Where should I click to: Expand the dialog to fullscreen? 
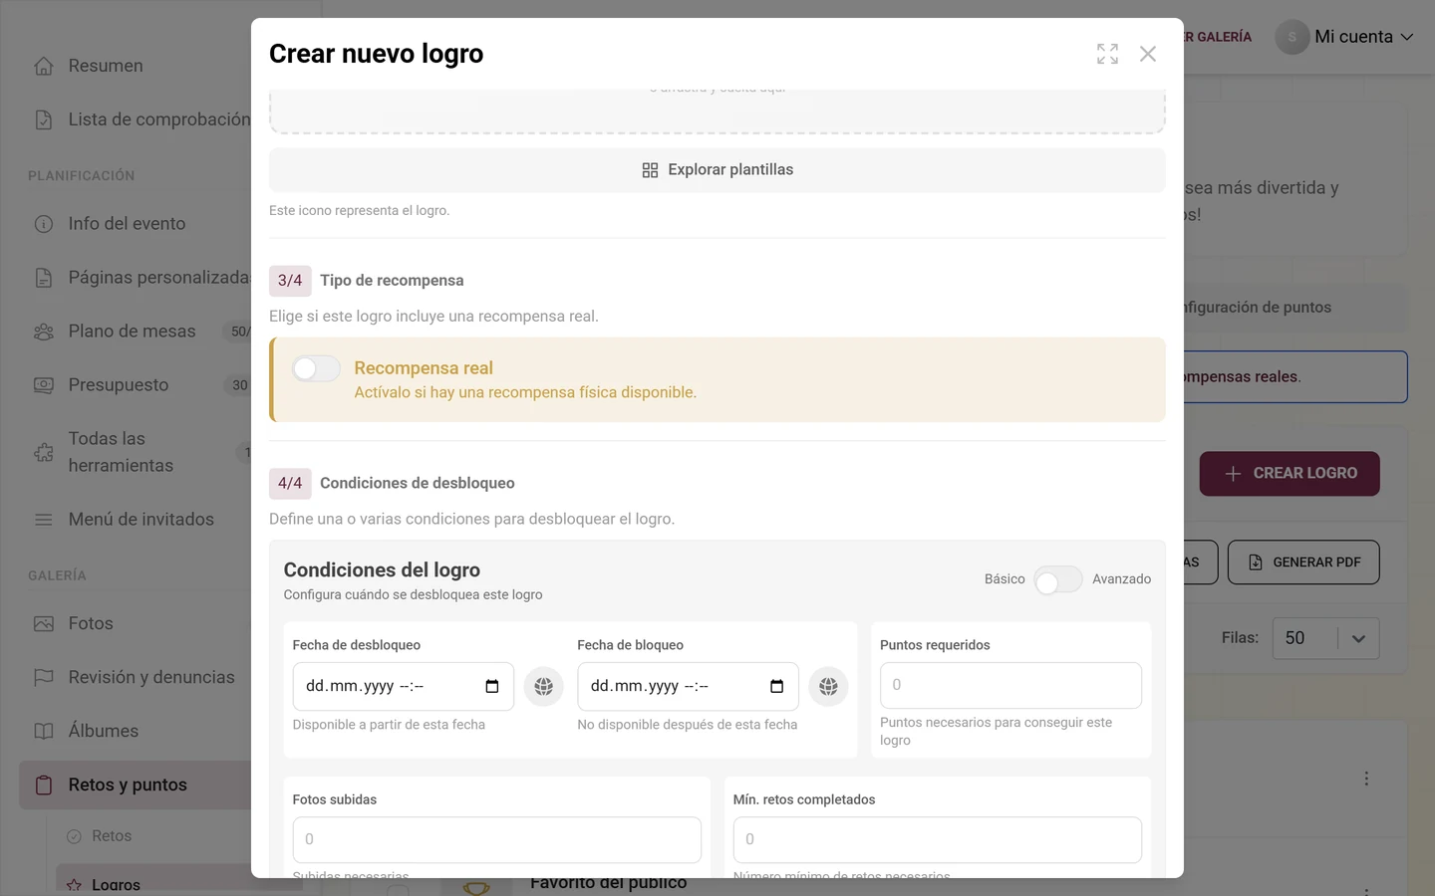tap(1107, 54)
